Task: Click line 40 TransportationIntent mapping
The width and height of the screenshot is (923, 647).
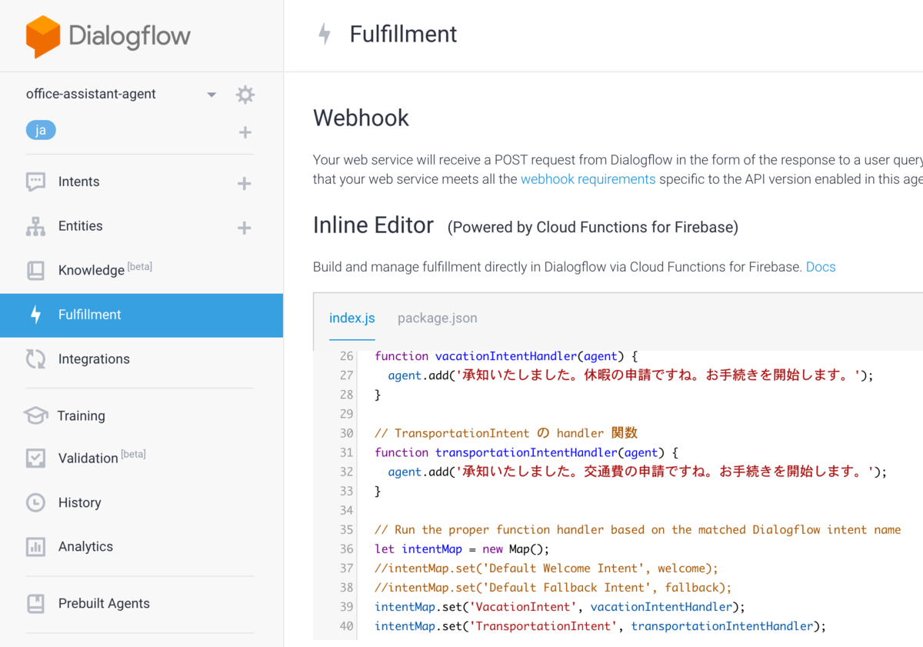Action: [600, 625]
